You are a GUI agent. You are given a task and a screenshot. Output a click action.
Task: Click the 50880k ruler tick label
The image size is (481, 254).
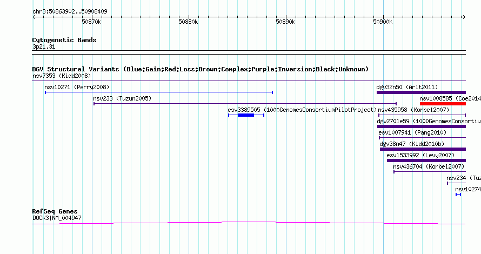click(189, 22)
